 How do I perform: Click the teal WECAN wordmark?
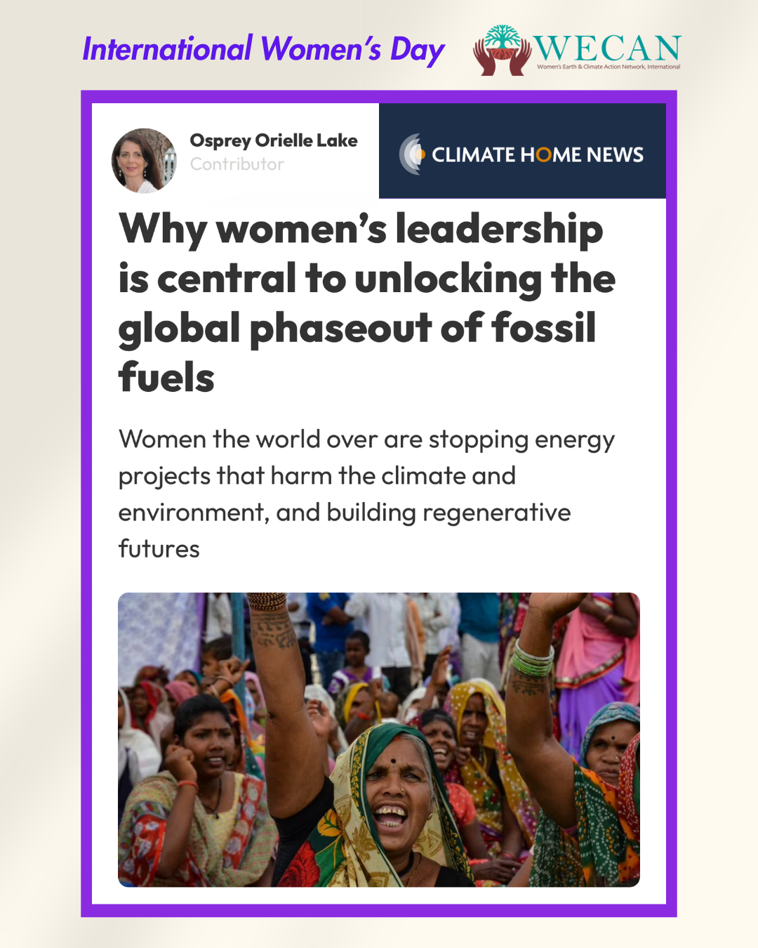point(607,48)
